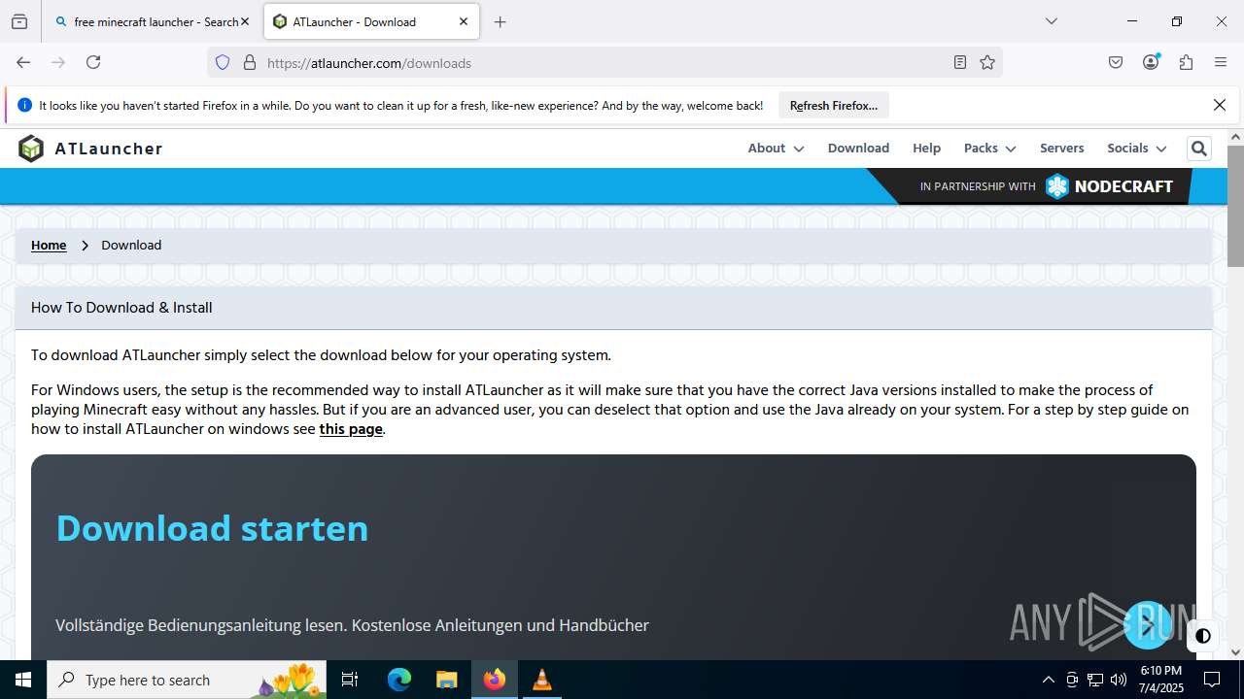Open a new tab with the plus button
This screenshot has width=1244, height=699.
click(x=500, y=21)
